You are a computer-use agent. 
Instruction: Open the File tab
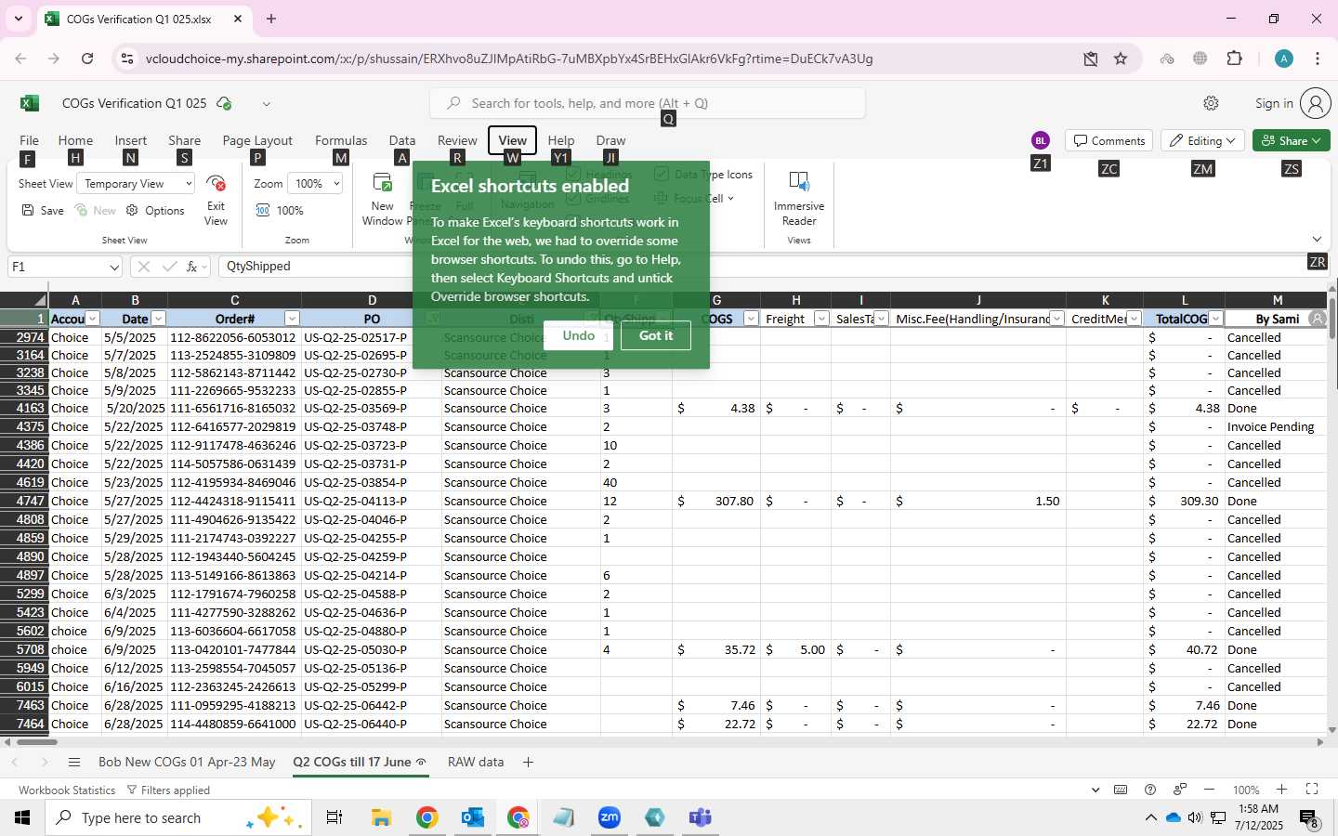(x=29, y=140)
